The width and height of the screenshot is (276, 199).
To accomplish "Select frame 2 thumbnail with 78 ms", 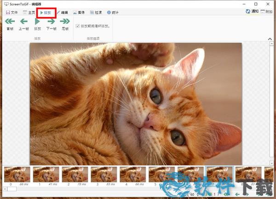I will click(x=75, y=174).
